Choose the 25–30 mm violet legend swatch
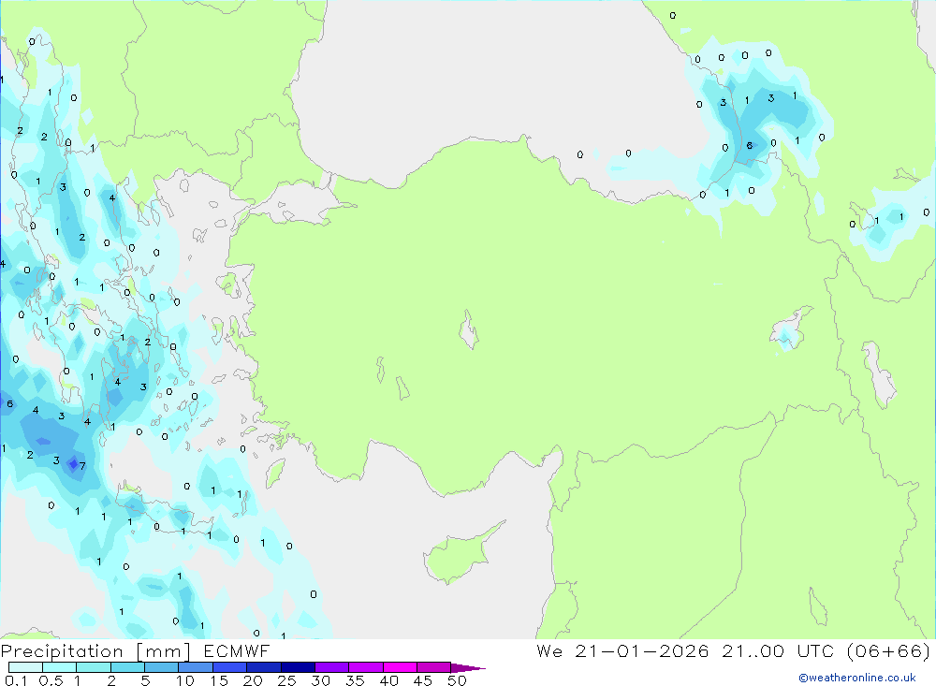Screen dimensions: 936x686 [298, 667]
